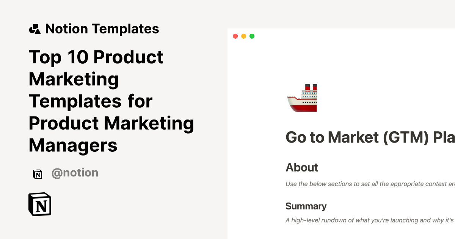The height and width of the screenshot is (239, 455).
Task: Click the Summary section heading
Action: pyautogui.click(x=306, y=206)
